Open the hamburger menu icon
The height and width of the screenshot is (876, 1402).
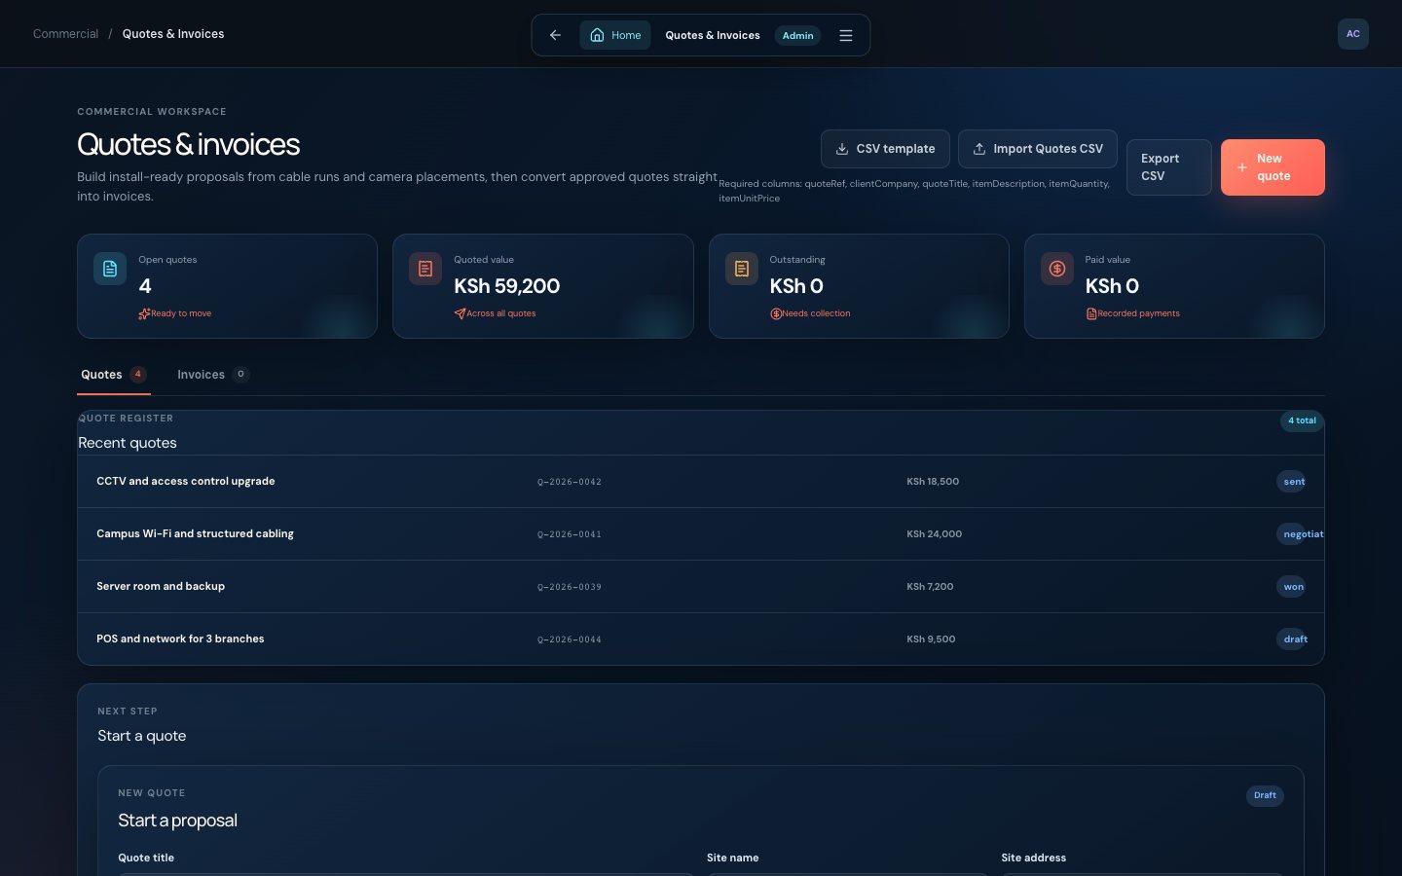pos(846,35)
